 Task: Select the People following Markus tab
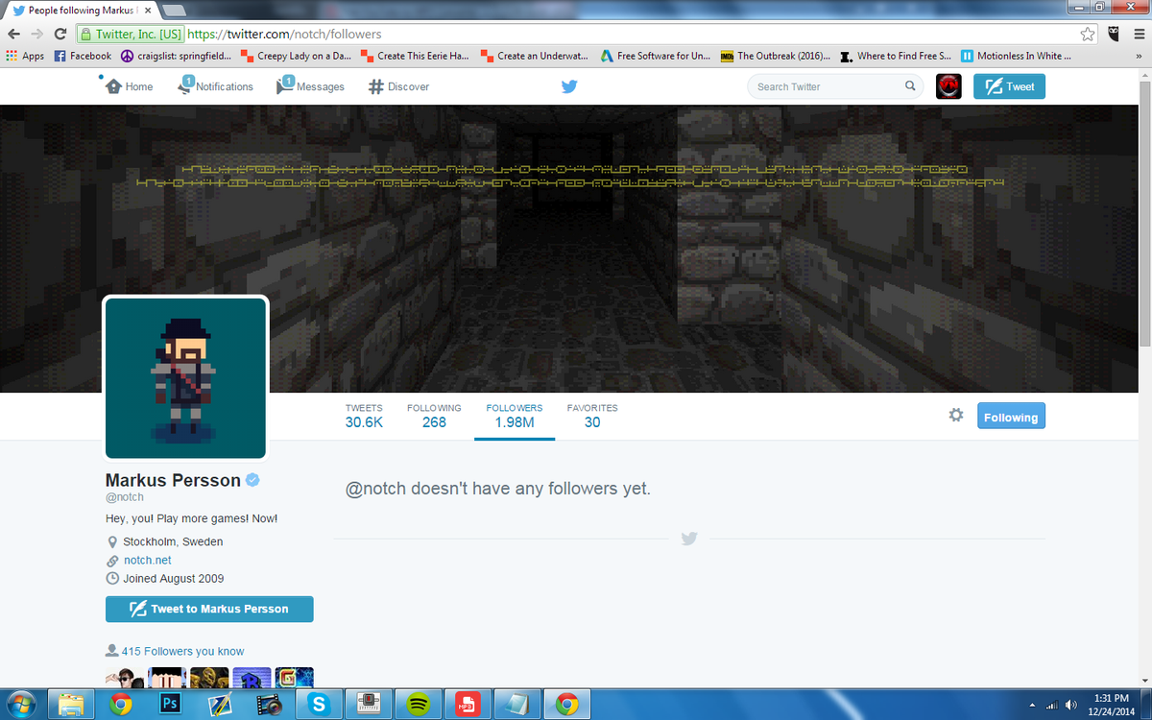pyautogui.click(x=81, y=10)
